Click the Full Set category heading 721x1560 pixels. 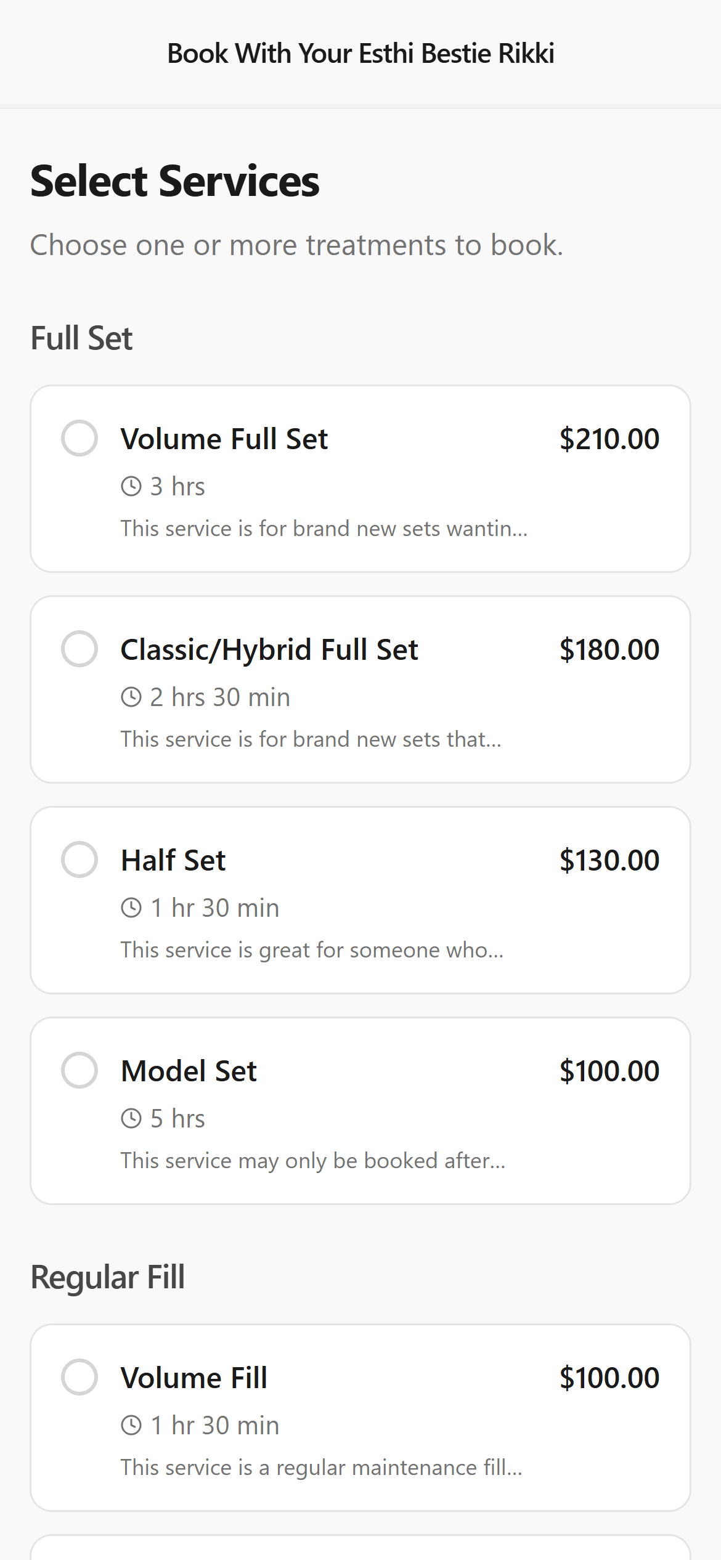point(81,338)
